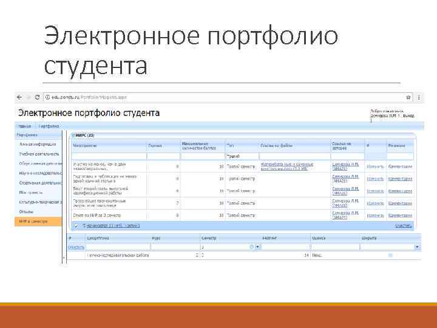Select highlighted НИР в семестре sidebar item
The height and width of the screenshot is (328, 437).
(38, 222)
